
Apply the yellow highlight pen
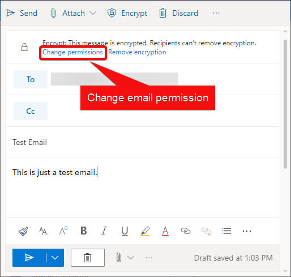click(x=145, y=231)
